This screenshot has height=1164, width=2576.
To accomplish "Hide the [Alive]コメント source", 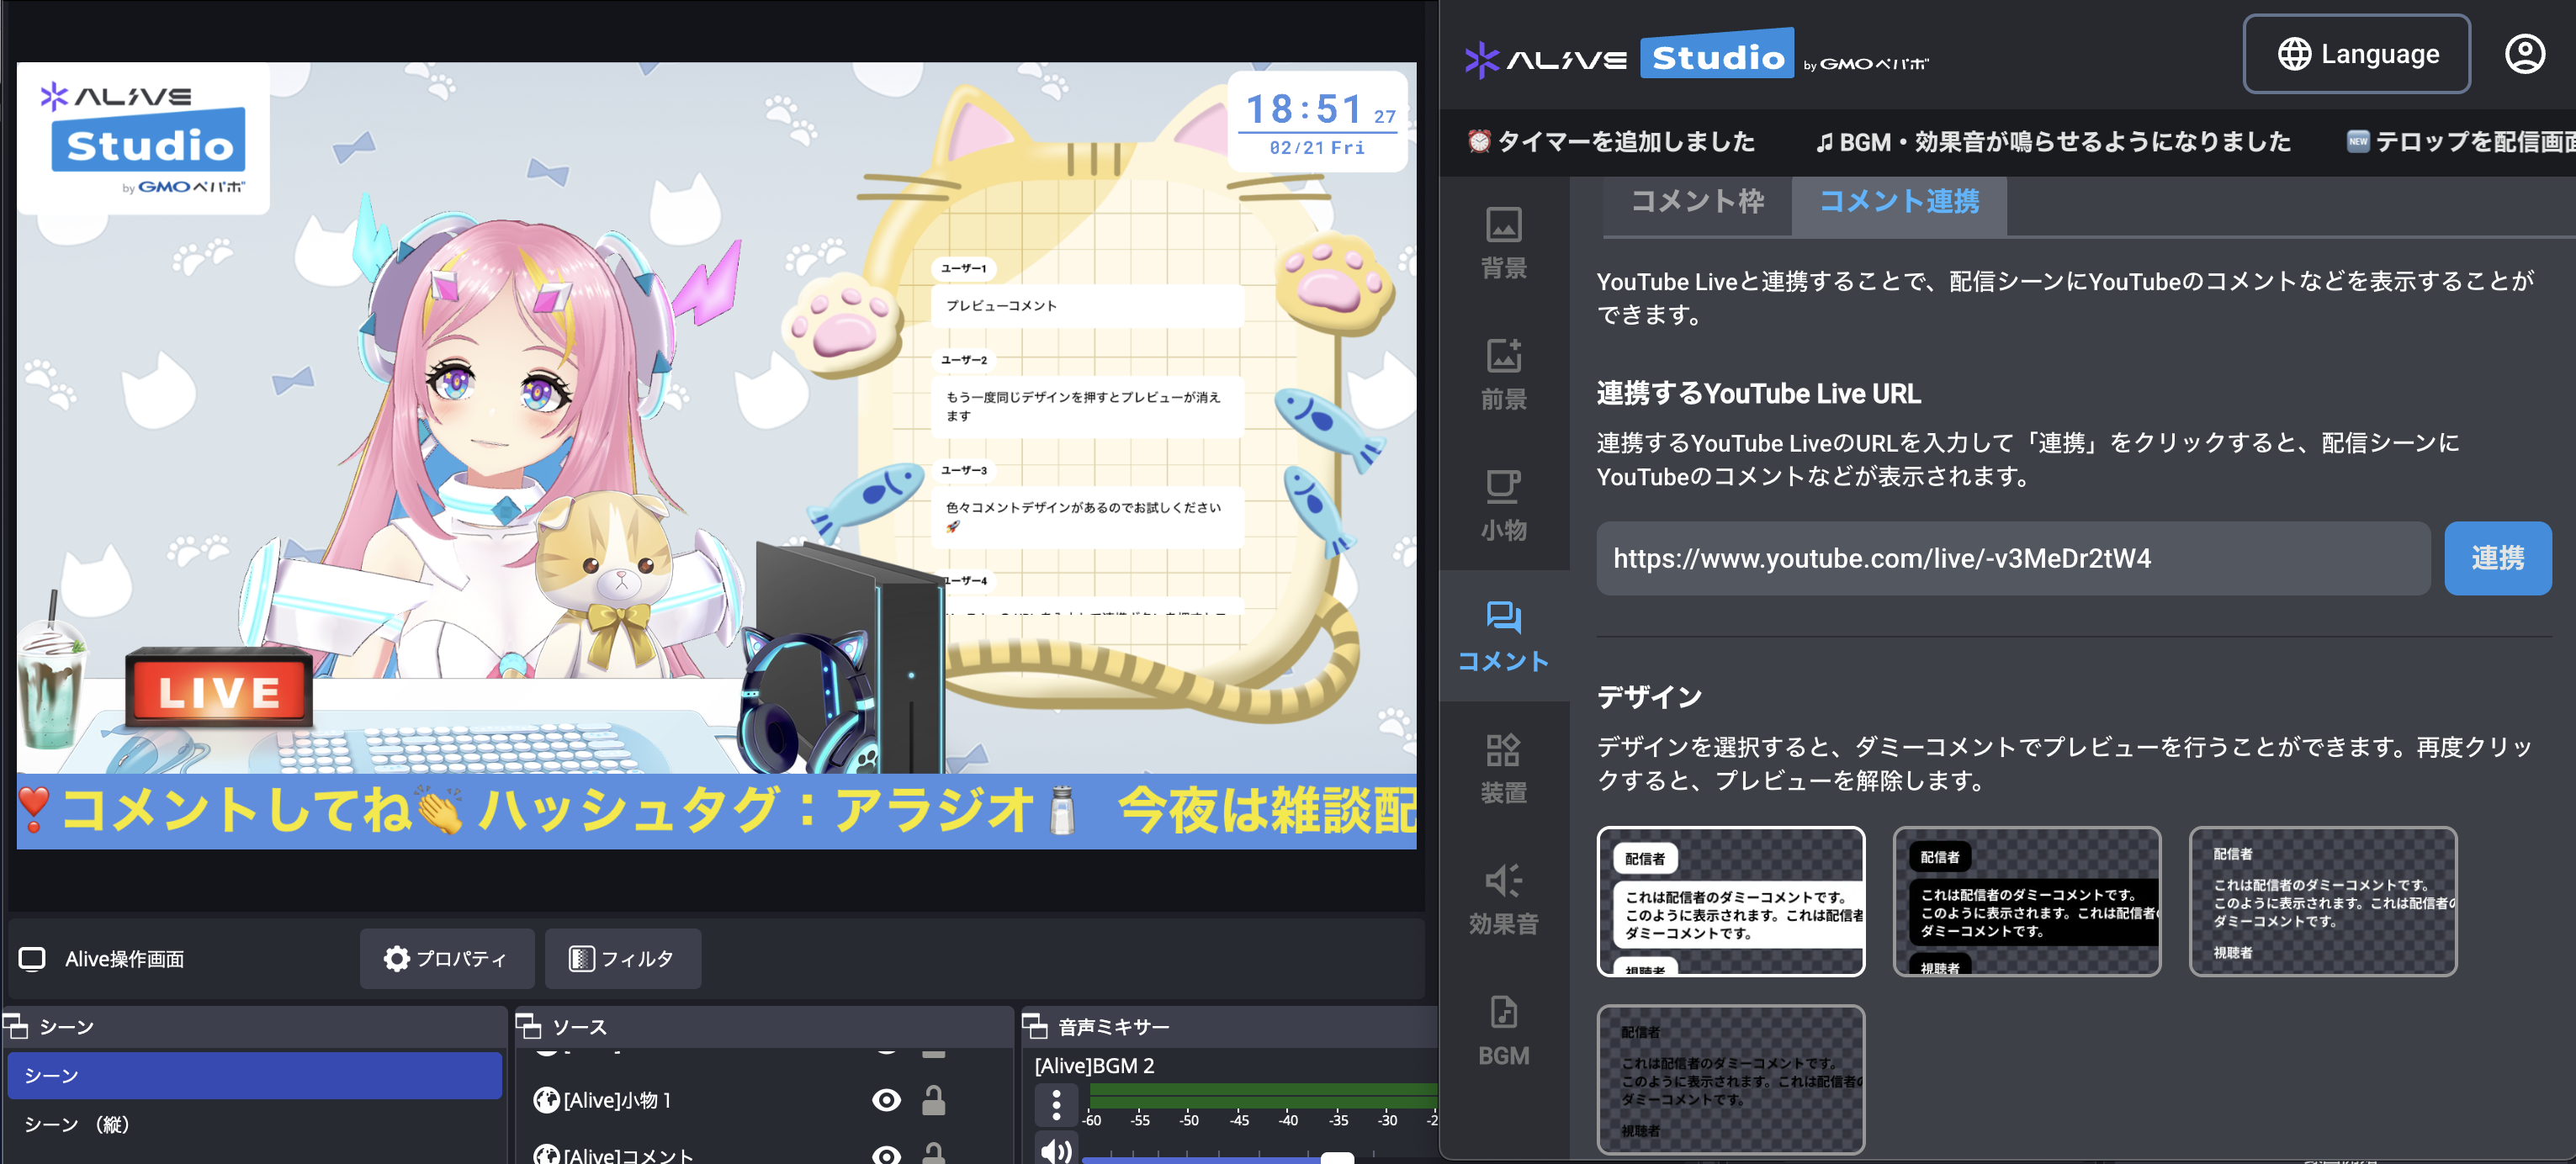I will click(x=886, y=1154).
